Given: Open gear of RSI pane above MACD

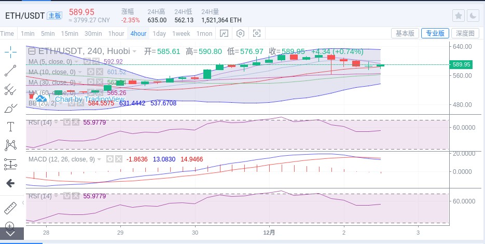Looking at the screenshot, I should (x=66, y=123).
